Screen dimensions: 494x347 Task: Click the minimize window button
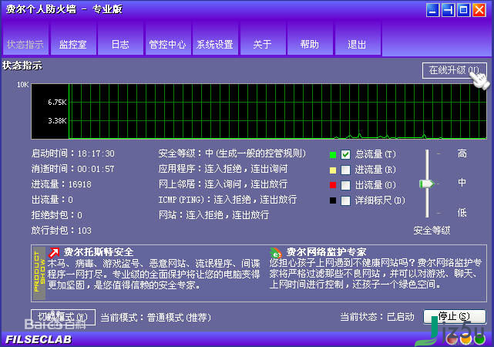(x=432, y=10)
